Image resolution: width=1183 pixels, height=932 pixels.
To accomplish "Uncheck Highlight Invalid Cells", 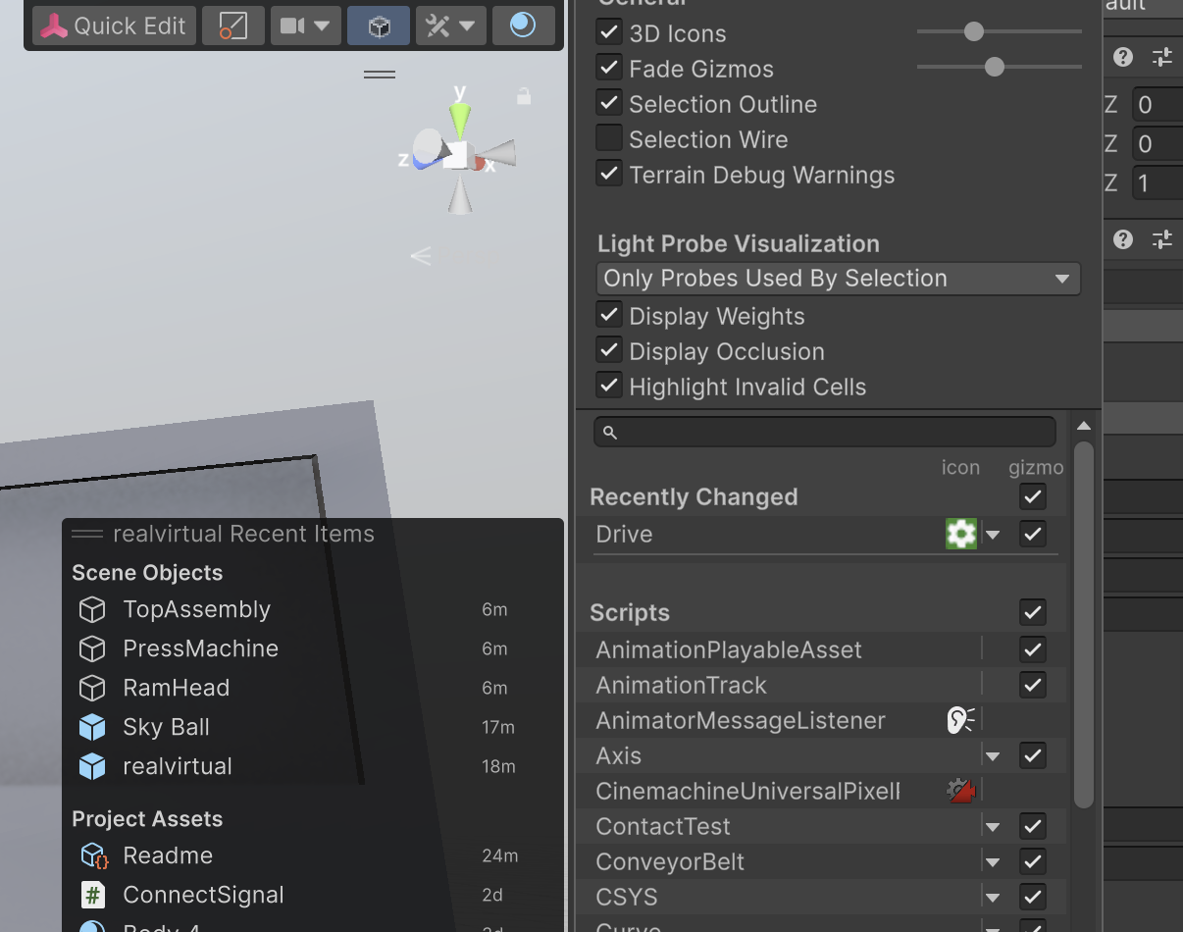I will coord(609,386).
